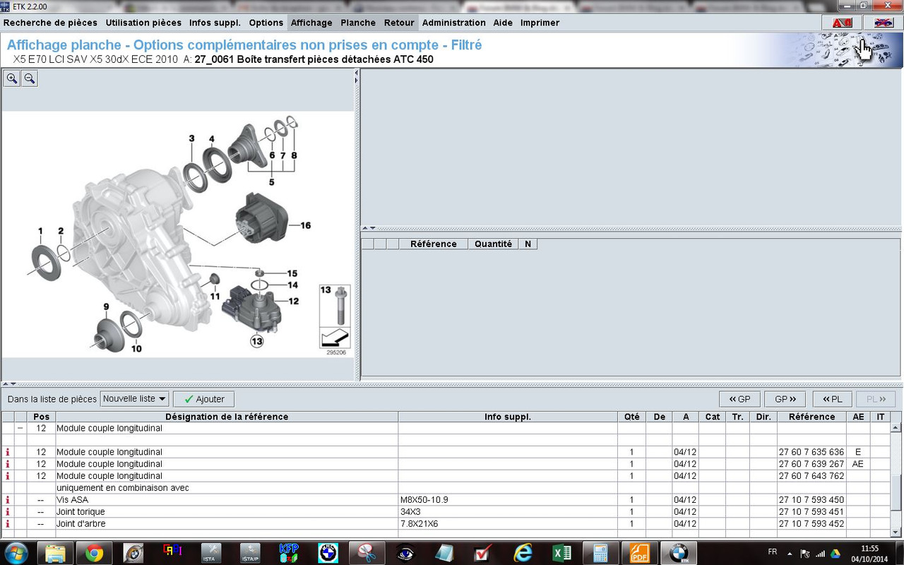Open the Snipping Tool scissors icon in taskbar

pos(367,552)
